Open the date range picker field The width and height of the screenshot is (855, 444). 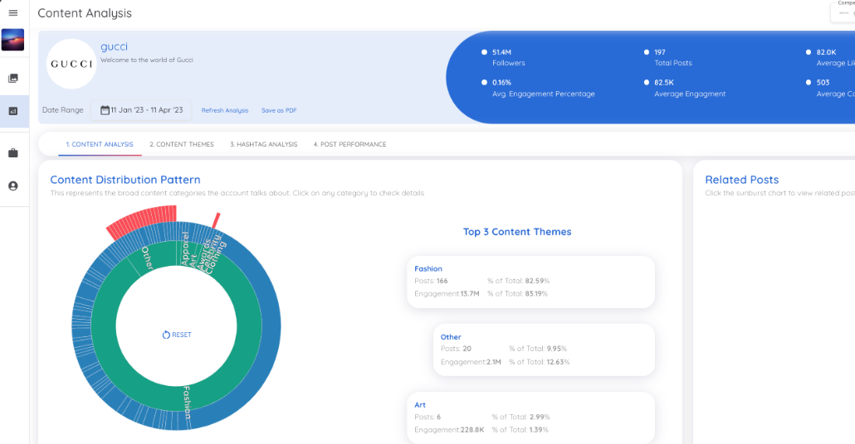coord(142,110)
